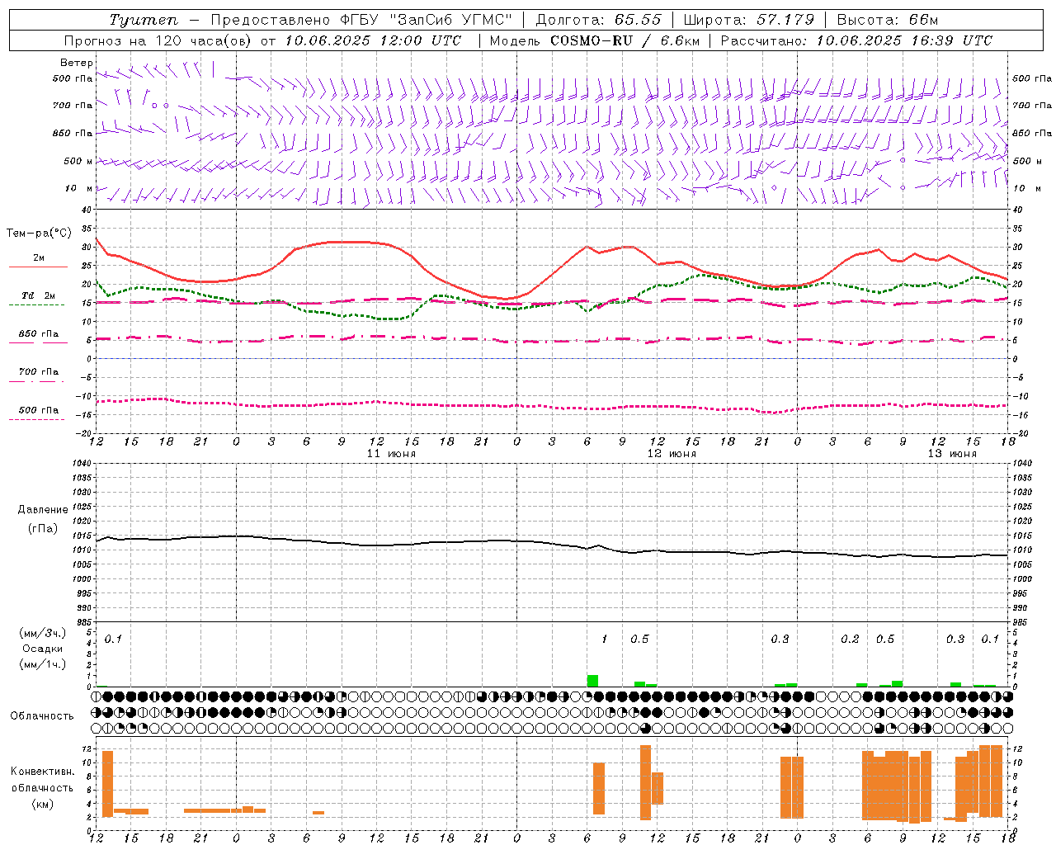Click the (гПа) unit label under Давление
Image resolution: width=1056 pixels, height=845 pixels.
click(x=43, y=529)
